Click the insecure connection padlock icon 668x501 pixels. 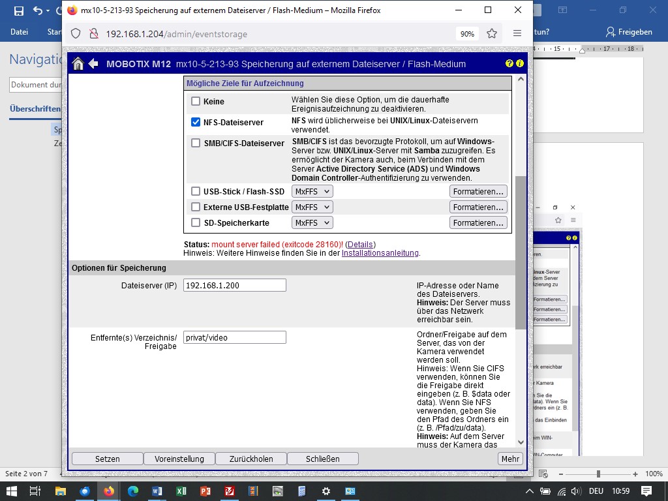click(94, 34)
